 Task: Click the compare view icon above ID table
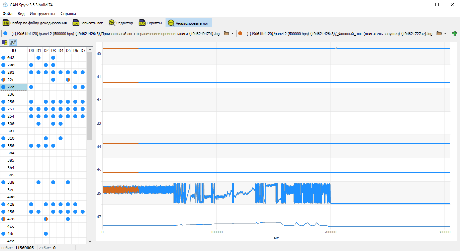pyautogui.click(x=5, y=42)
